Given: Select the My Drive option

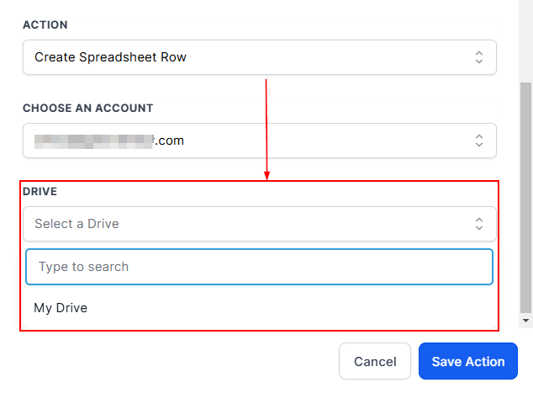Looking at the screenshot, I should (61, 308).
